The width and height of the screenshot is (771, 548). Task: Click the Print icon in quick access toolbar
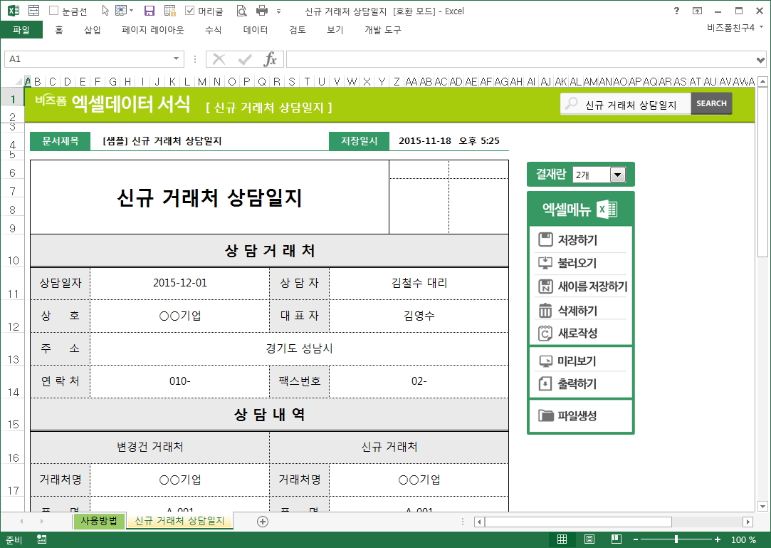click(261, 11)
